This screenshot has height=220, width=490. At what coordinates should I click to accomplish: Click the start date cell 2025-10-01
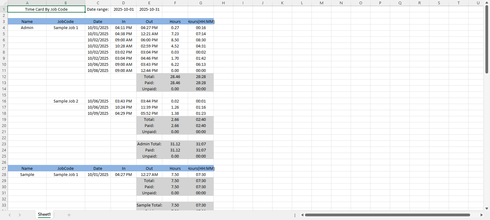click(123, 9)
